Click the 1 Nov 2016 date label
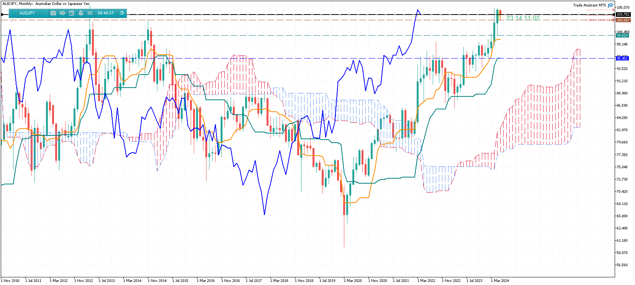Image resolution: width=635 pixels, height=285 pixels. [x=231, y=280]
